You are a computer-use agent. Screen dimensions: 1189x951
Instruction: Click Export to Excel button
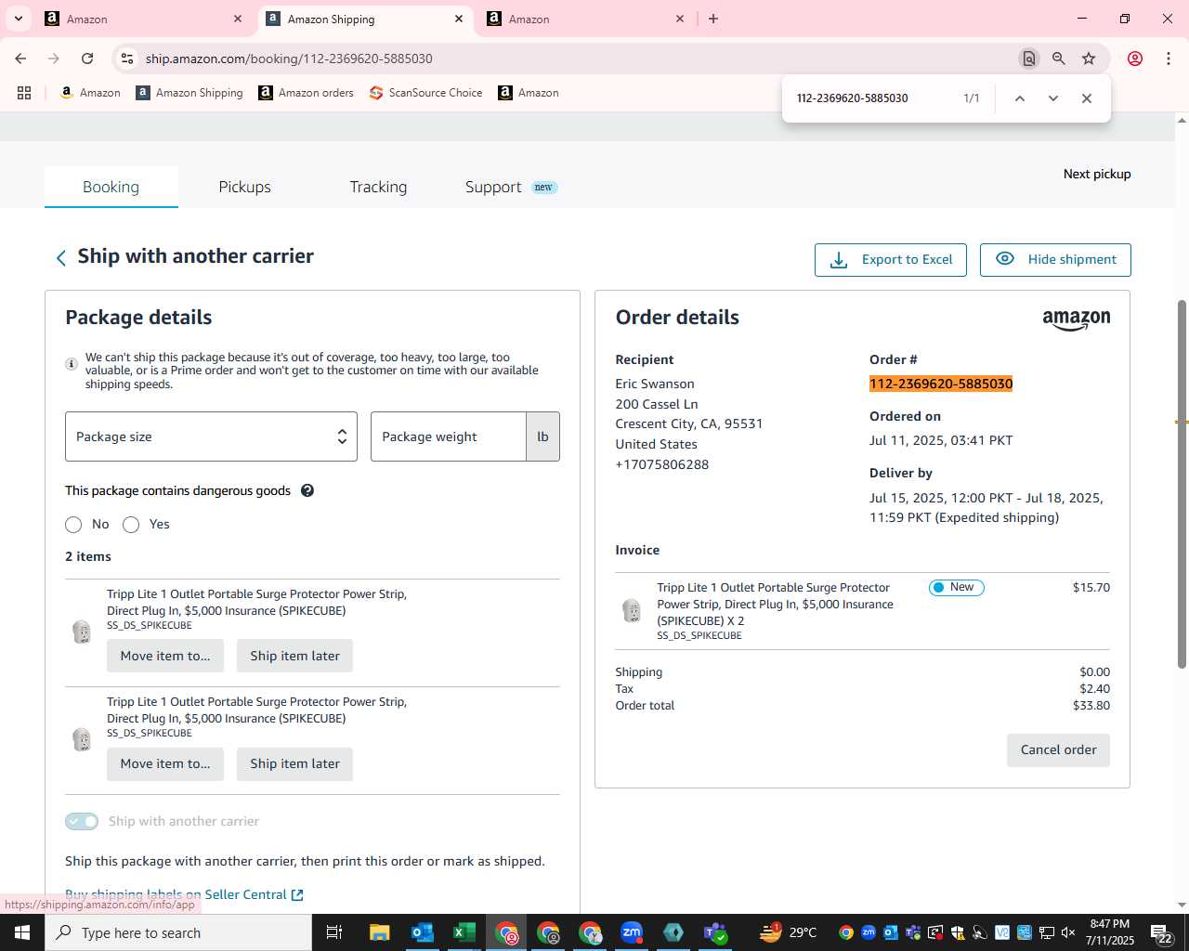point(891,260)
